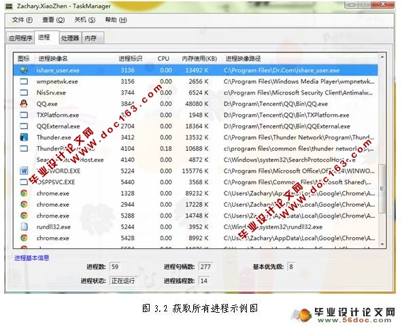This screenshot has width=402, height=327.
Task: Click path D:\Program\Tencent\QQ\Bin\QQ.exe
Action: tap(275, 104)
